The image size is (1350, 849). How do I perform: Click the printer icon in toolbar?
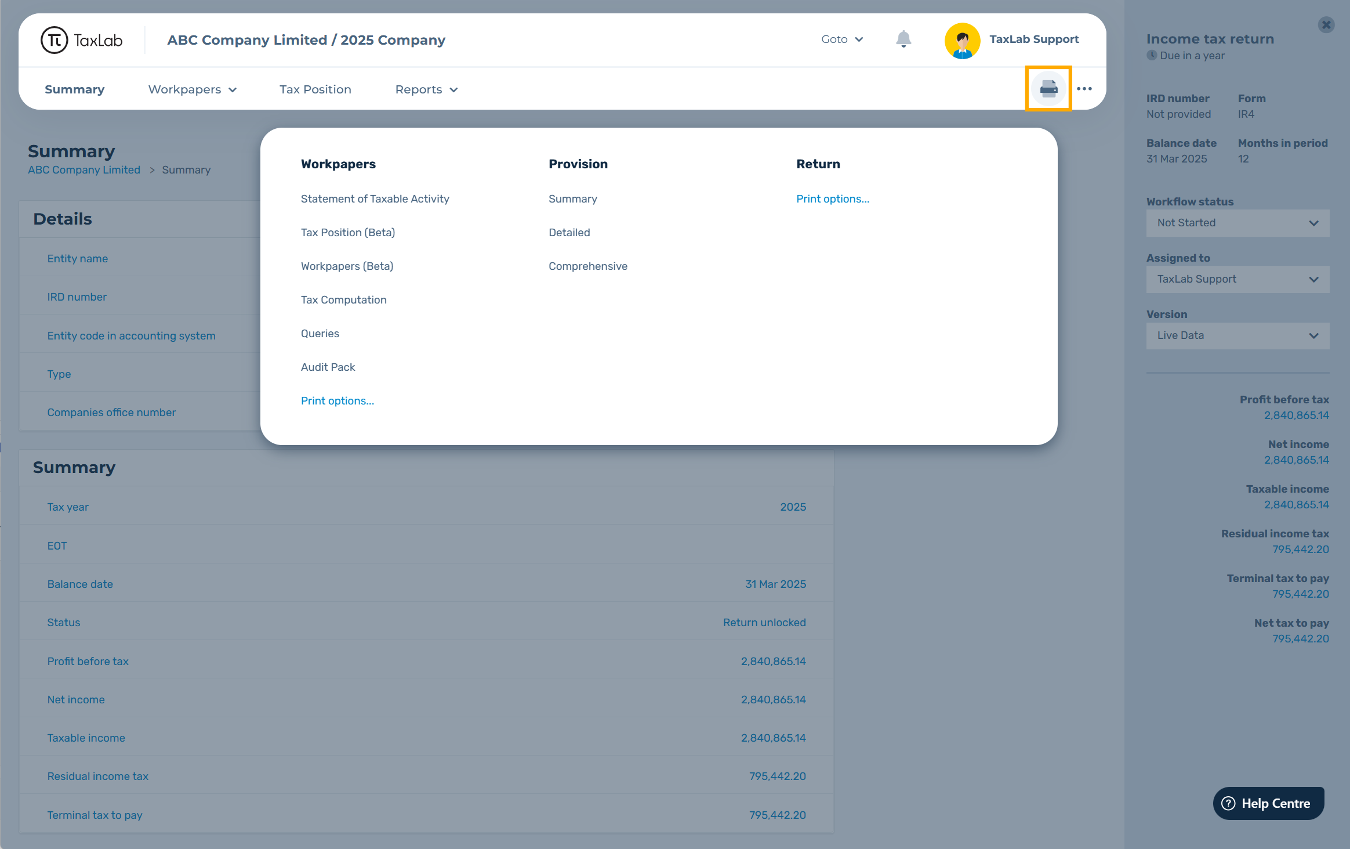[x=1048, y=89]
